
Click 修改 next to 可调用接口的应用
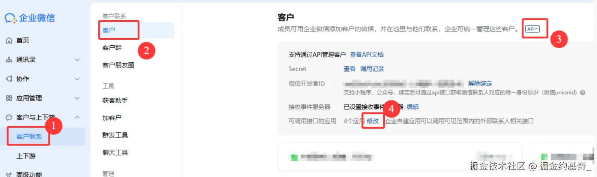(x=373, y=121)
